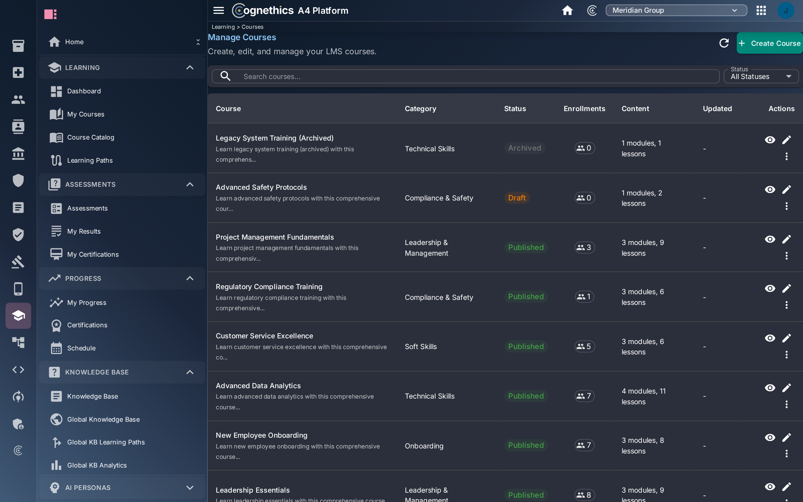Follow the Learning breadcrumb link
The image size is (803, 502).
click(x=223, y=27)
